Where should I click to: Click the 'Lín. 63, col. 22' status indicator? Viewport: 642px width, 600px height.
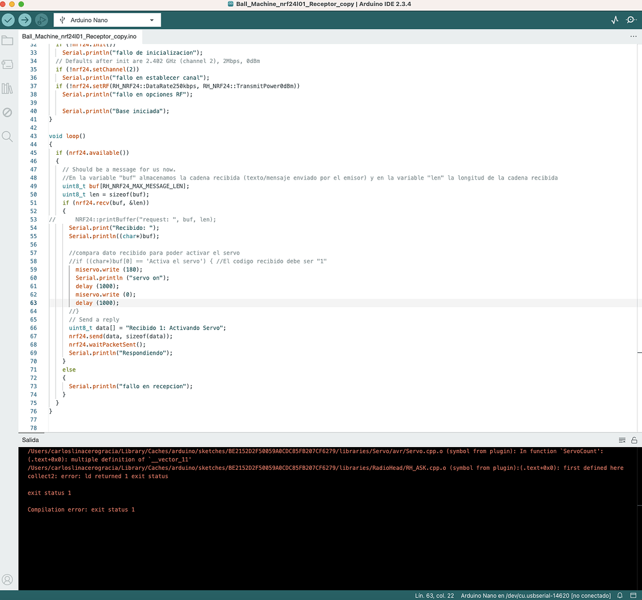434,595
